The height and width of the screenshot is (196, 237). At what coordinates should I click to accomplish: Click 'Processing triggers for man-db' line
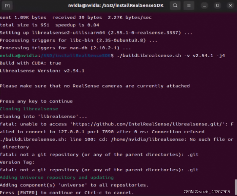(x=65, y=48)
